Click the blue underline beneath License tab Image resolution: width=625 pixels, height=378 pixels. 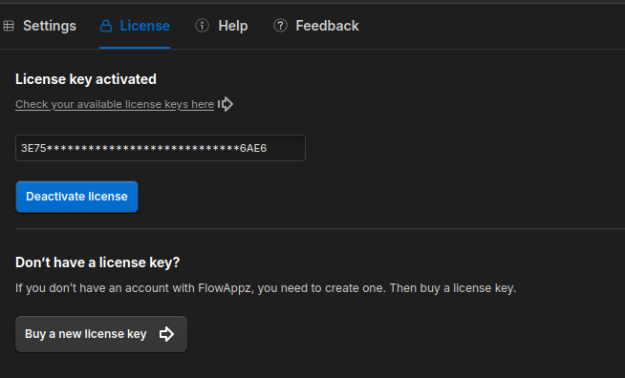point(135,48)
